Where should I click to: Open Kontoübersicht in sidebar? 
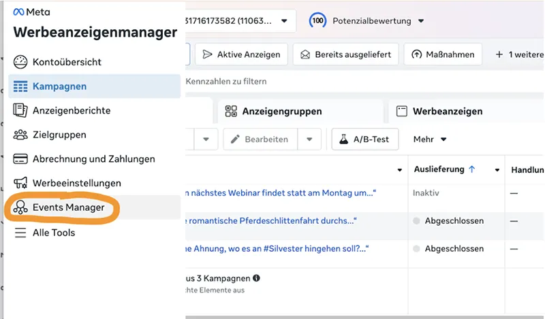(94, 62)
